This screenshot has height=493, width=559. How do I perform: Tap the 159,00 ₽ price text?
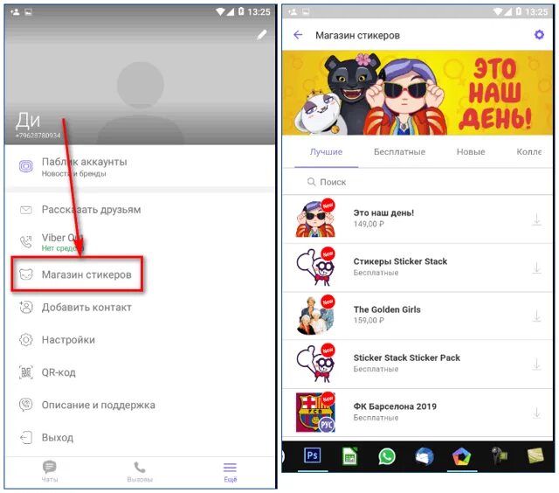pos(369,320)
